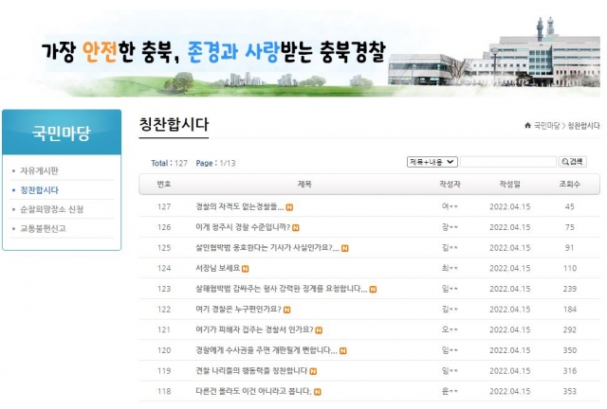Open 교통불편신고 sidebar item
Viewport: 607px width, 409px height.
click(43, 228)
